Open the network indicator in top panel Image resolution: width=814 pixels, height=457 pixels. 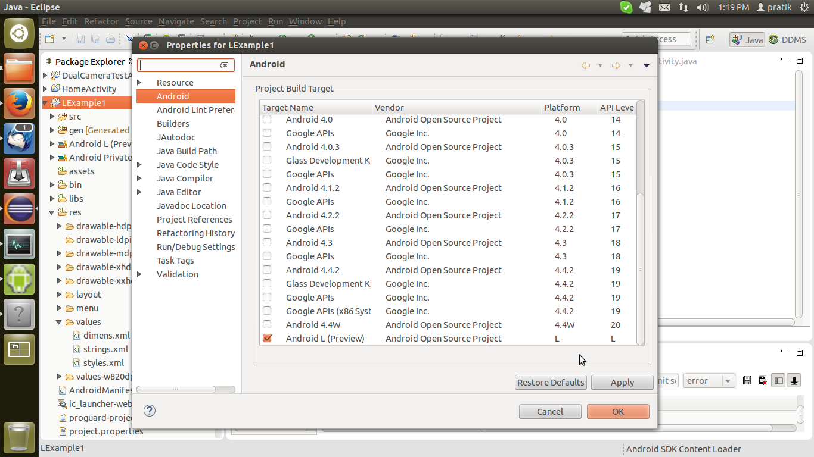(x=683, y=8)
